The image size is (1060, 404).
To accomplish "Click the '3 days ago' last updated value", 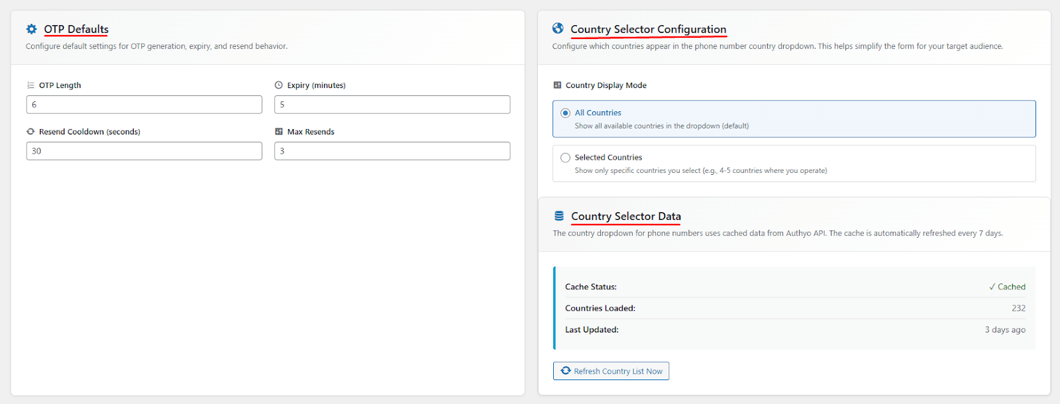I will click(x=1005, y=330).
